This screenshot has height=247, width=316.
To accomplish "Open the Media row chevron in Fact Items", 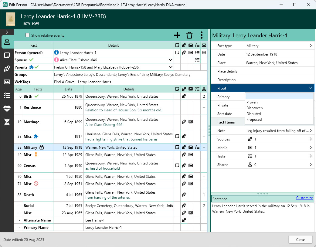I will point(311,147).
